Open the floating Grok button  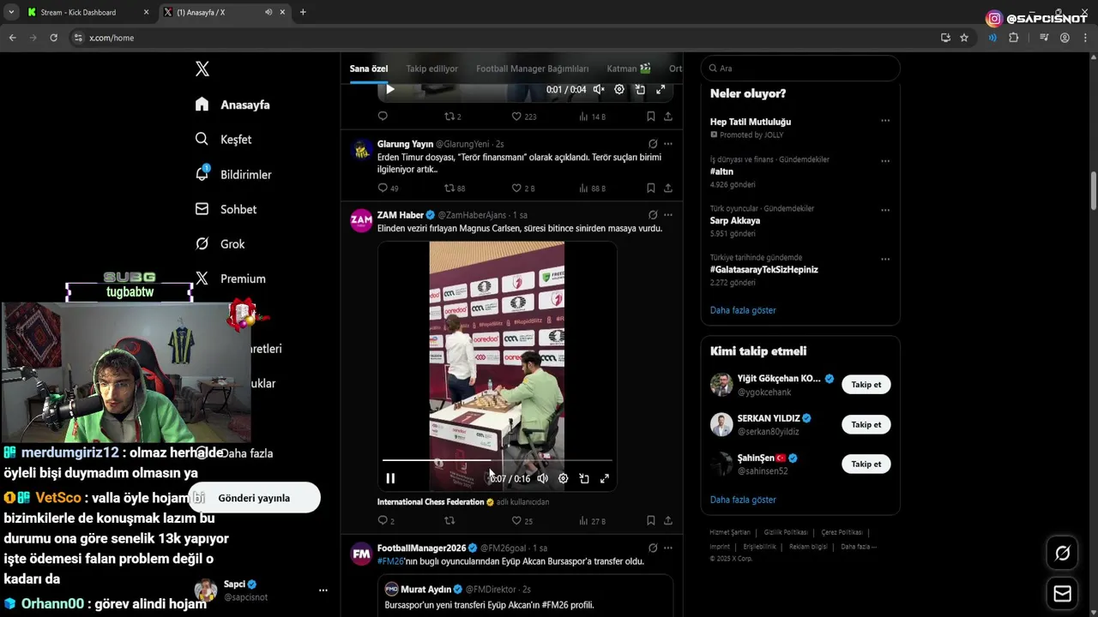click(x=1063, y=554)
